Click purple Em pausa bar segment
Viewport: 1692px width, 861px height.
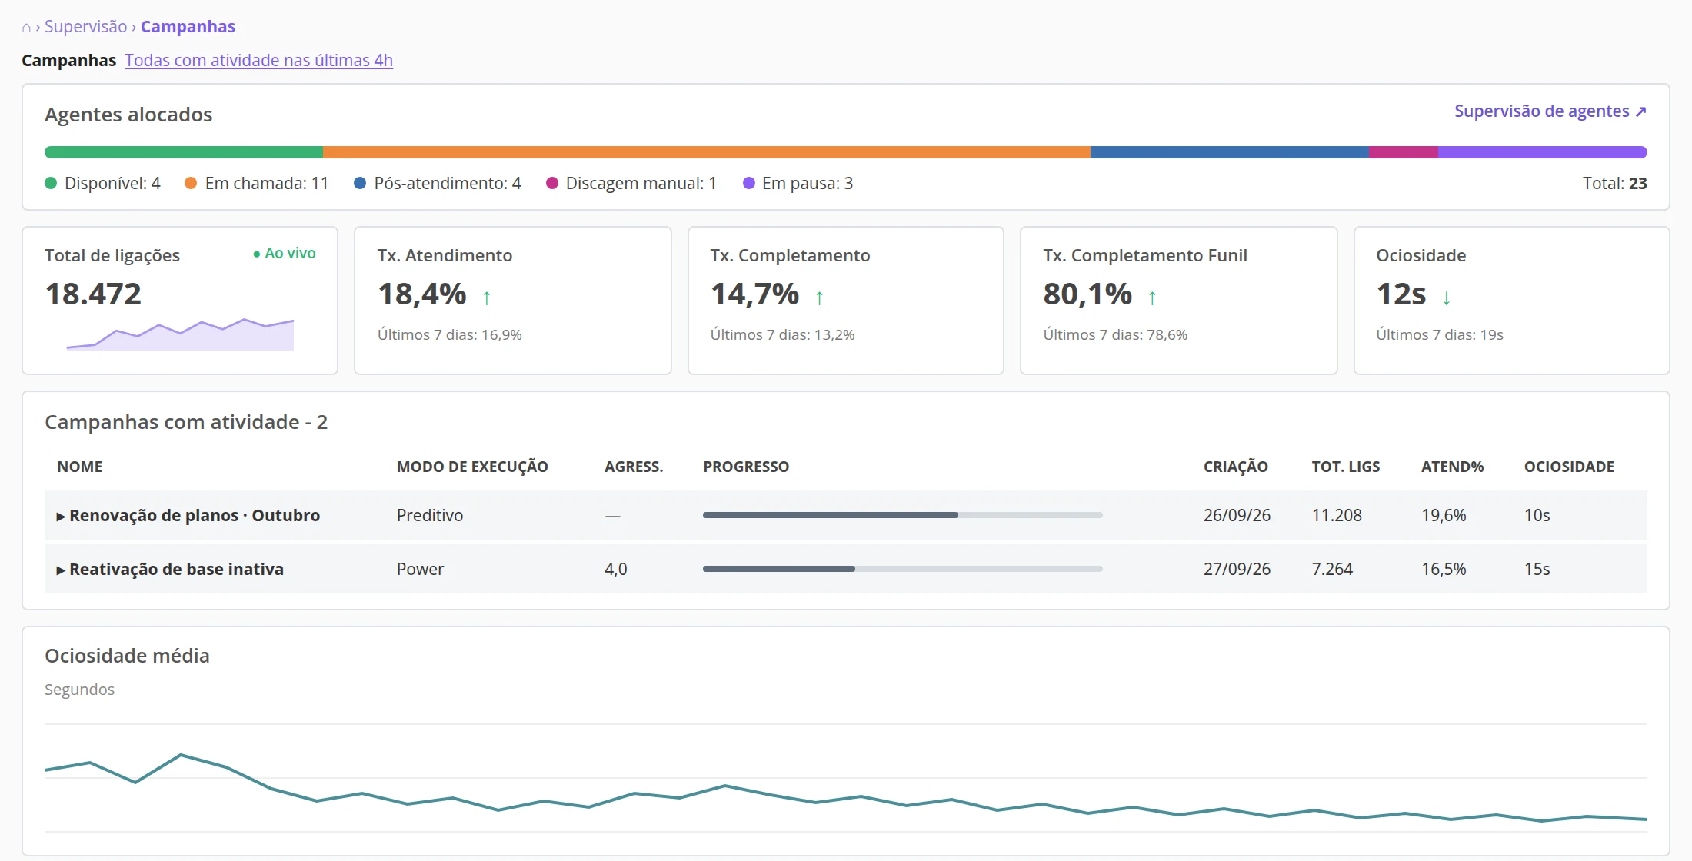[1543, 152]
